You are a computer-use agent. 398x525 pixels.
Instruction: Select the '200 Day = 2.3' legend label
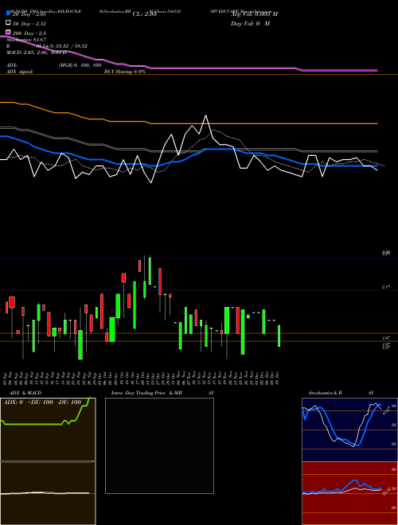(x=29, y=33)
